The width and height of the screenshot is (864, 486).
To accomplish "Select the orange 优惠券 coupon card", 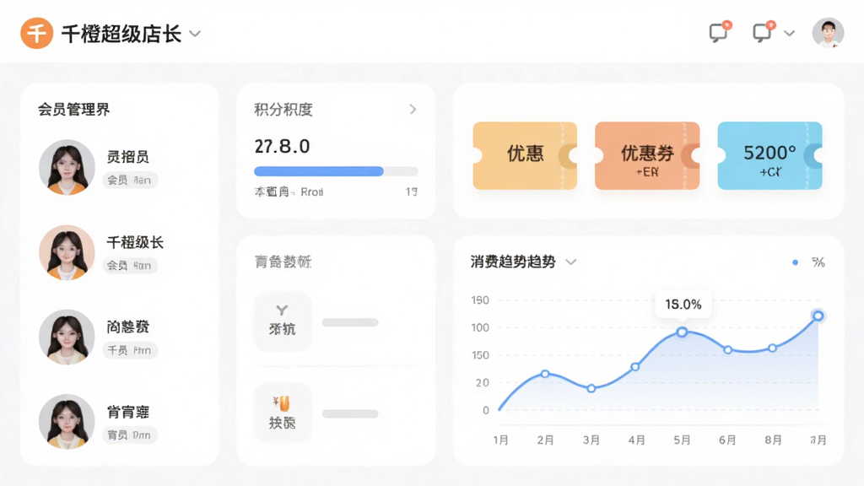I will click(647, 155).
